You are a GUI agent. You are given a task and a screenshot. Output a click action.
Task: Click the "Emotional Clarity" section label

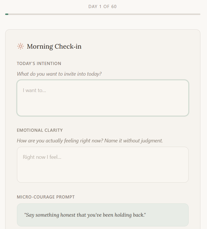(40, 130)
